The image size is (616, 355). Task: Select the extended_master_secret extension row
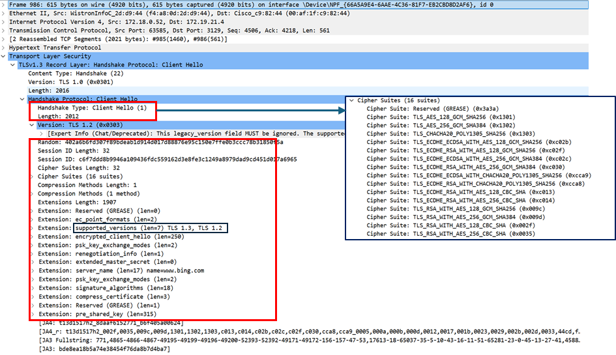tap(108, 262)
